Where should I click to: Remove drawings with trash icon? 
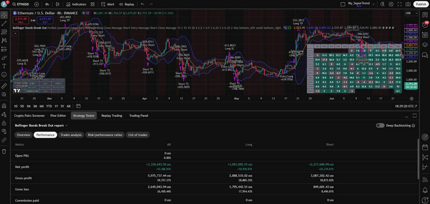tap(4, 151)
